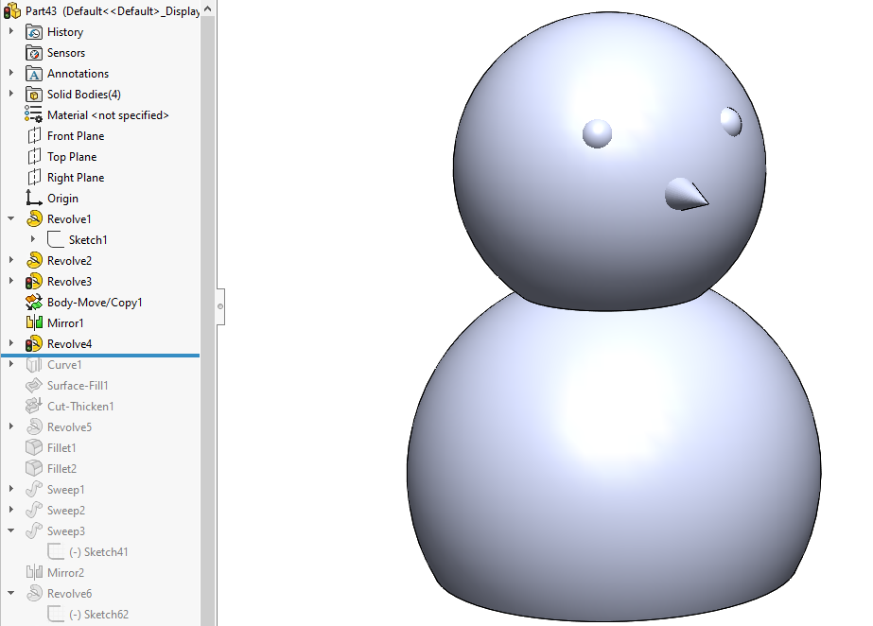Click the History folder icon
This screenshot has height=626, width=873.
(34, 32)
